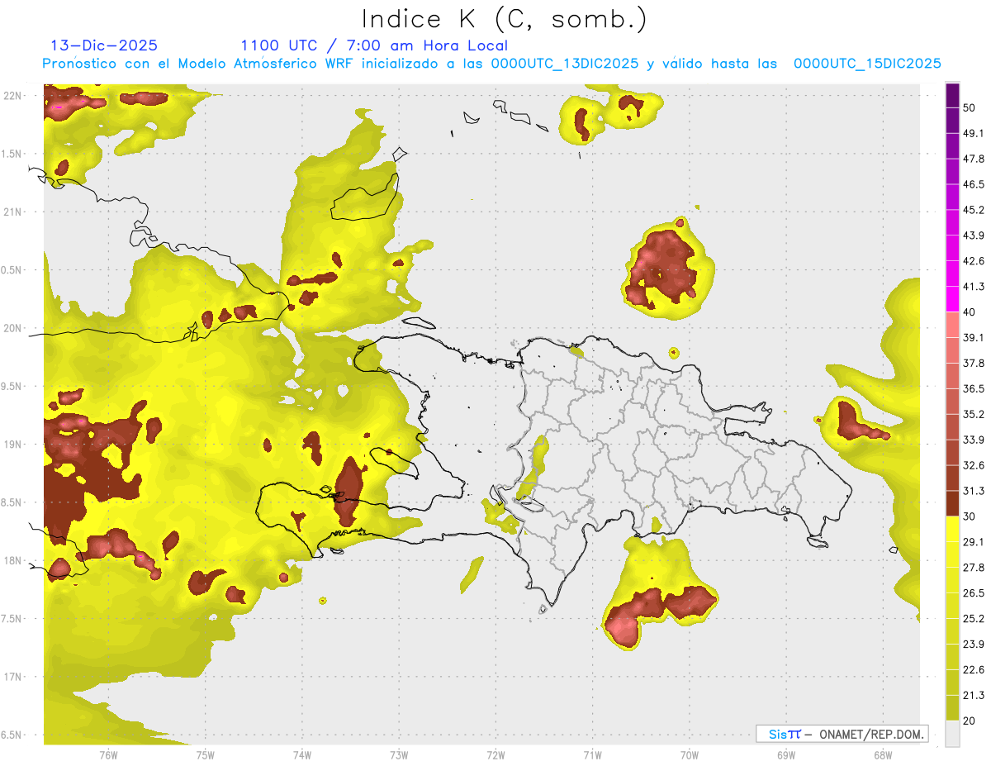Click the gray colorbar swatch below 20
991x766 pixels.
click(x=952, y=733)
